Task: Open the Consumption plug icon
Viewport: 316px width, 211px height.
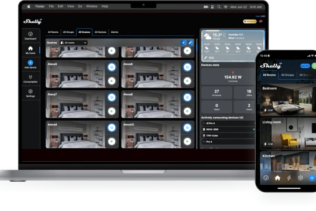Action: click(x=30, y=79)
